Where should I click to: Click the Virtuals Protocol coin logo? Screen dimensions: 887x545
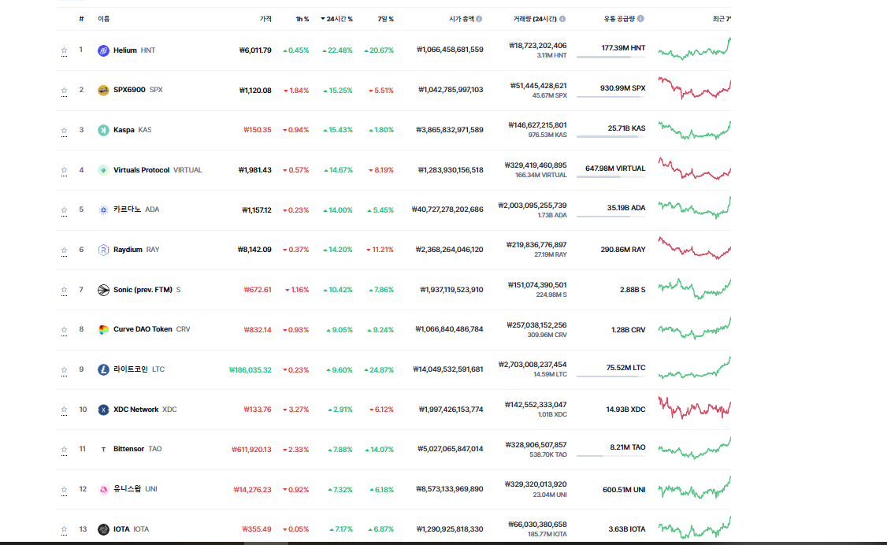tap(103, 170)
